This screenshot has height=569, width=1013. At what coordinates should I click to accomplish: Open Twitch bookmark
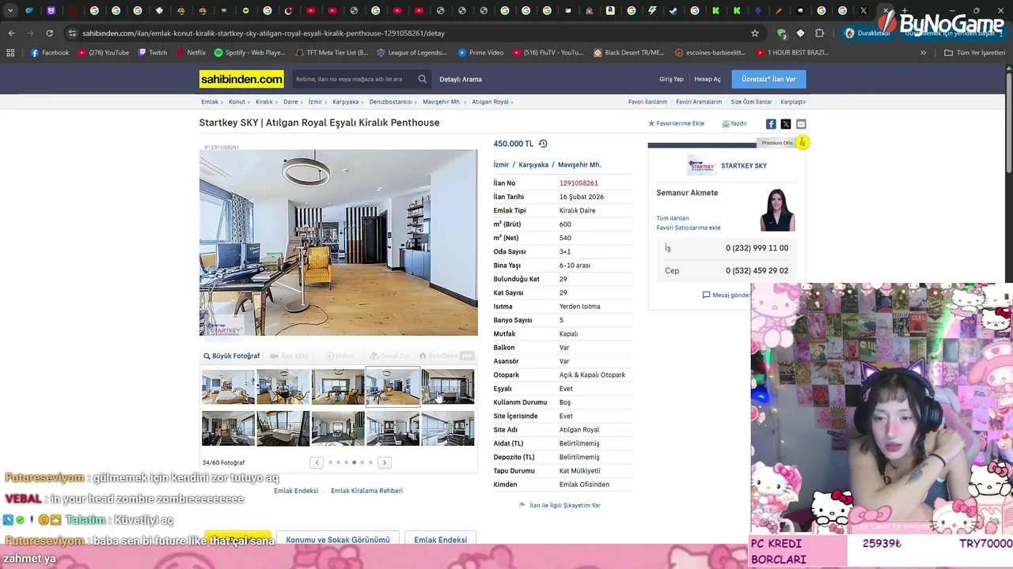153,53
